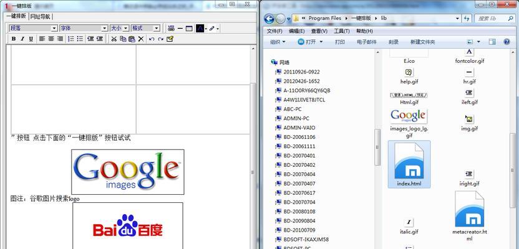Toggle underline formatting in the editor toolbar

(31, 39)
